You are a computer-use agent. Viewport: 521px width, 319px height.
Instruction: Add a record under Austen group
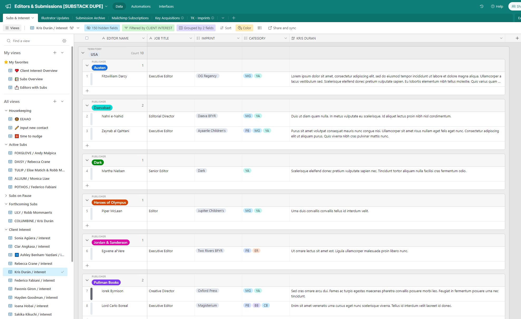click(87, 91)
